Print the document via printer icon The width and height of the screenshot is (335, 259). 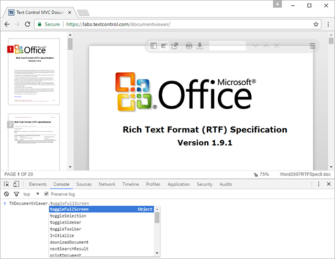pos(189,46)
